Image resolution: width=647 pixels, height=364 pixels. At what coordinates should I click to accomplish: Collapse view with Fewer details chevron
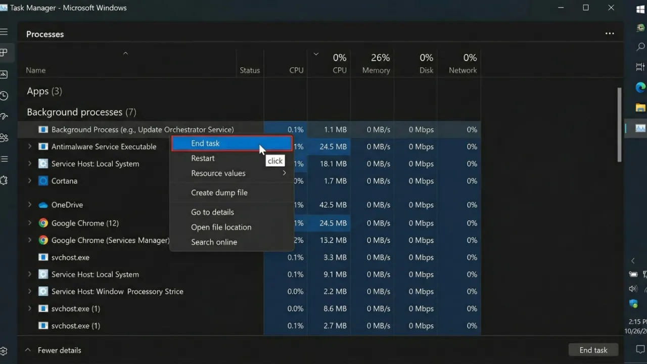pyautogui.click(x=28, y=350)
